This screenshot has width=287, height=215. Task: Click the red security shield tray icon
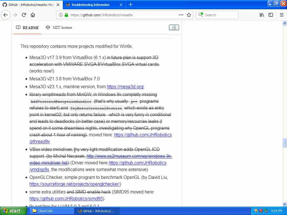pyautogui.click(x=261, y=211)
